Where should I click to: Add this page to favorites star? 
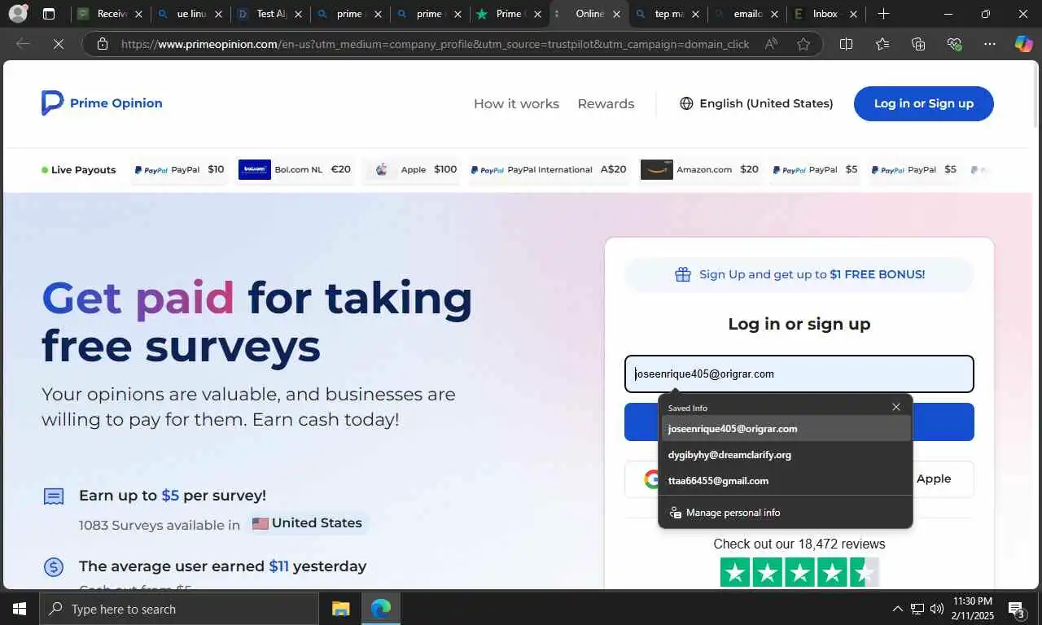803,44
